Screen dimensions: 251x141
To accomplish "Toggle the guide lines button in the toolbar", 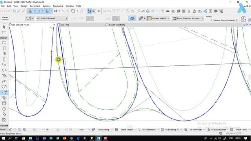I will tap(39, 11).
